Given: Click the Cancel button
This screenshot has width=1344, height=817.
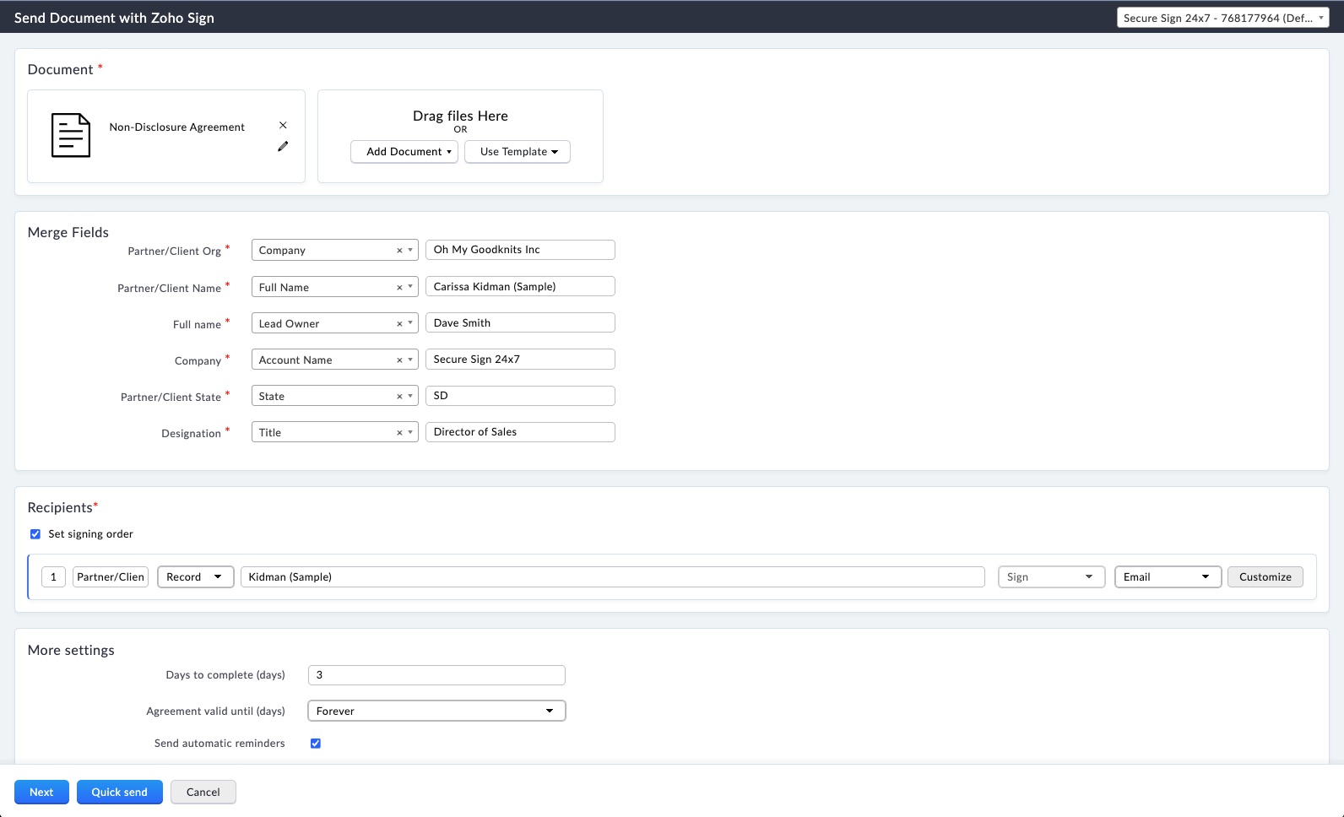Looking at the screenshot, I should pos(203,793).
